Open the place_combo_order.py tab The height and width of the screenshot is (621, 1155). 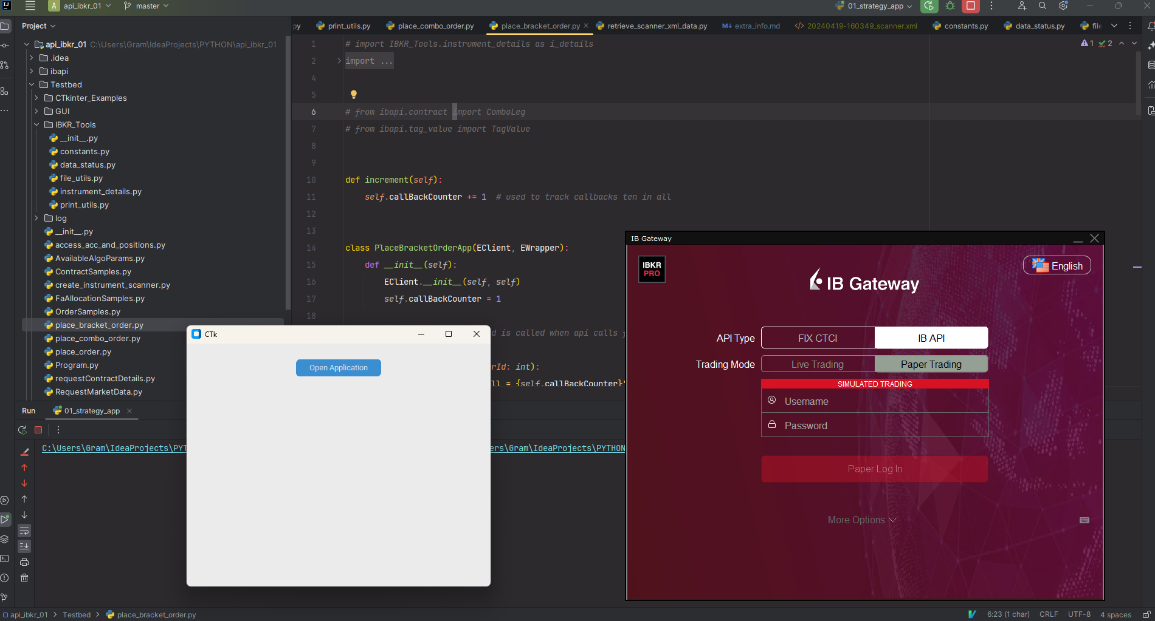tap(435, 26)
